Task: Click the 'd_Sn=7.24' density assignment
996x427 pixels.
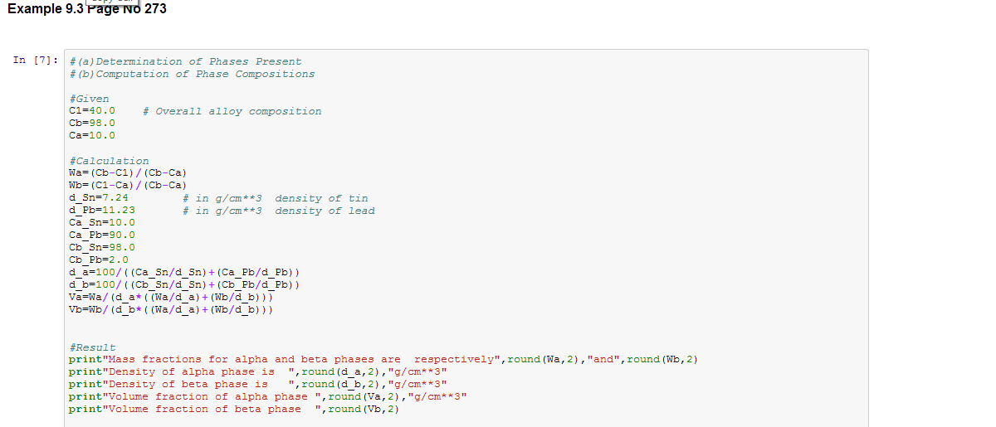Action: coord(99,198)
